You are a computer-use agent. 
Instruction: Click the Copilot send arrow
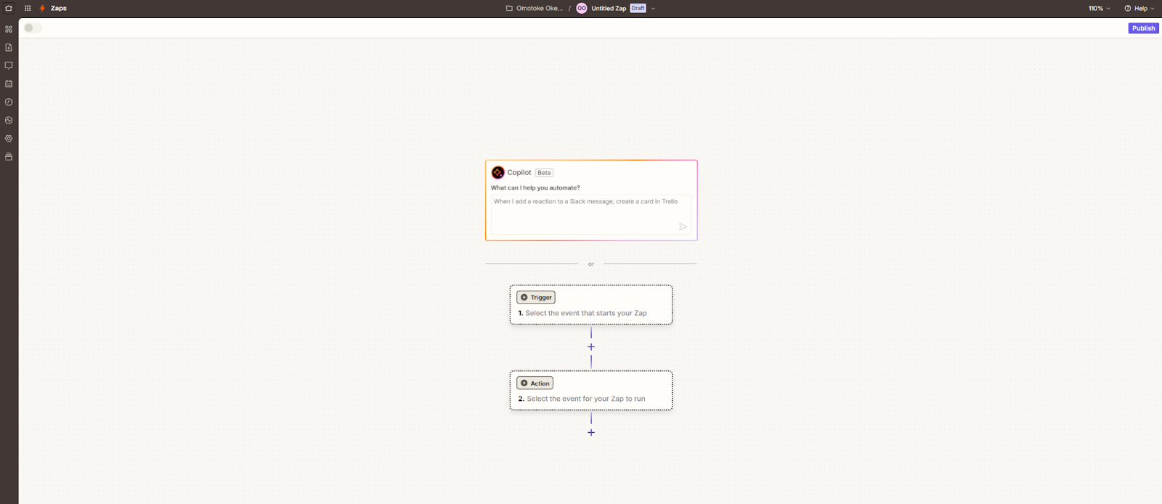683,227
